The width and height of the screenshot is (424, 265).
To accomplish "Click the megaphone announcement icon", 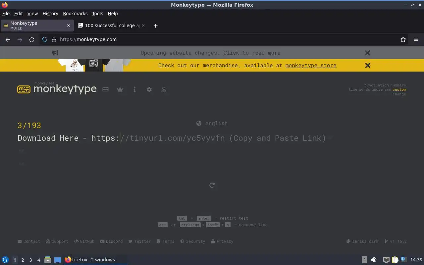I will (55, 53).
